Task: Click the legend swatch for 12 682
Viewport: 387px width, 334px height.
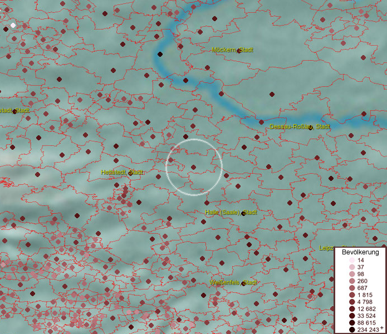Action: [x=352, y=309]
